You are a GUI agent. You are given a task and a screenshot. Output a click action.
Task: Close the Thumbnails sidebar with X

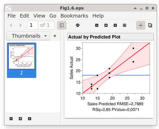pyautogui.click(x=55, y=36)
